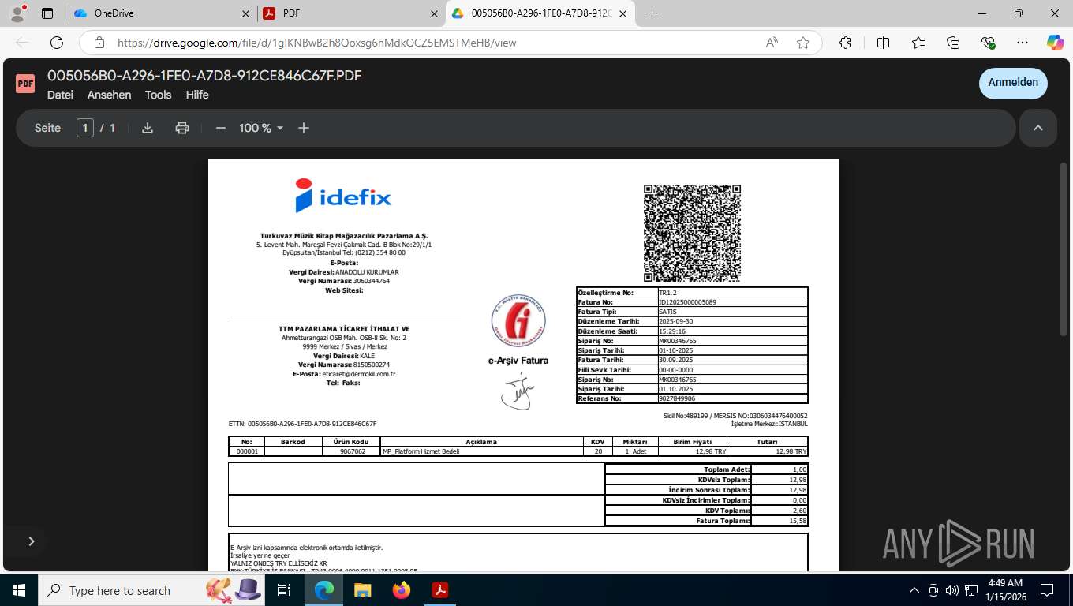Toggle split screen view

[884, 43]
